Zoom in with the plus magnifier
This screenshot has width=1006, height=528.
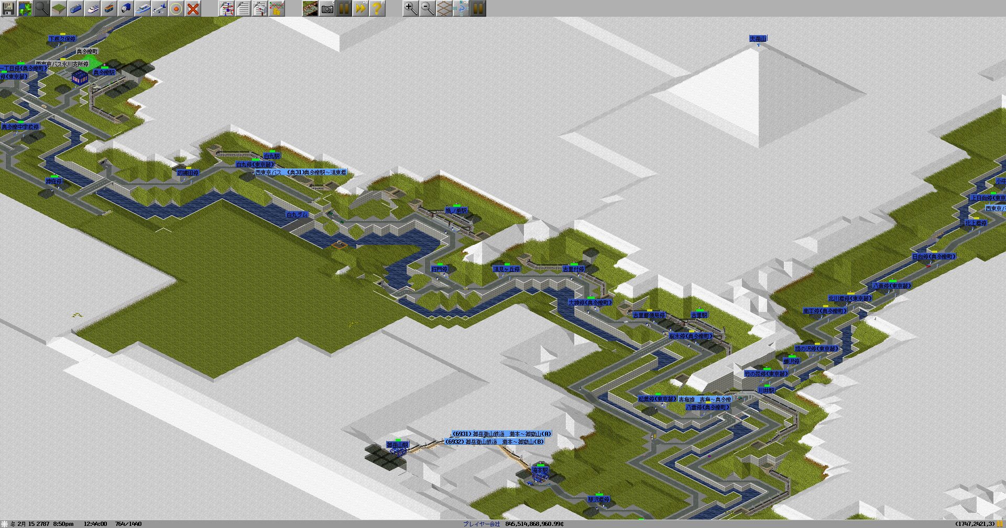pos(411,8)
